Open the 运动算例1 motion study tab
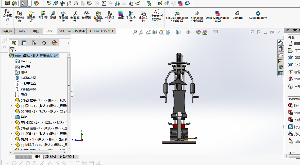300x165 pixels. click(x=67, y=157)
